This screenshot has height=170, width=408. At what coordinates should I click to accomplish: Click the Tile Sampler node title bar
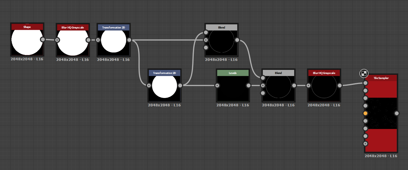pos(381,78)
